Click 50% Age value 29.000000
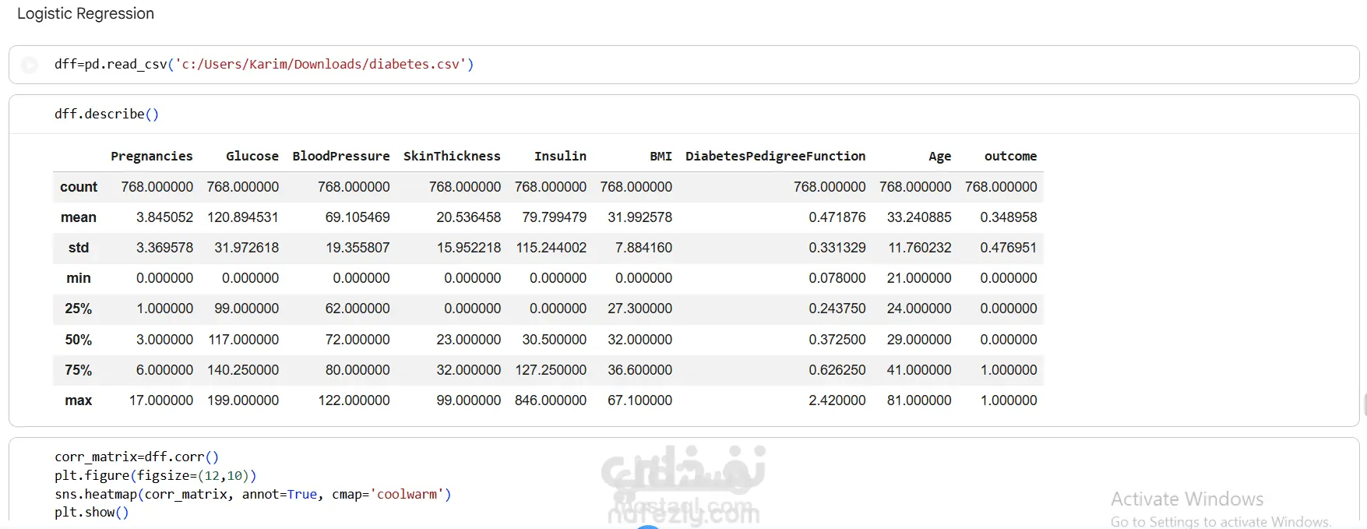Viewport: 1367px width, 529px height. pos(919,340)
